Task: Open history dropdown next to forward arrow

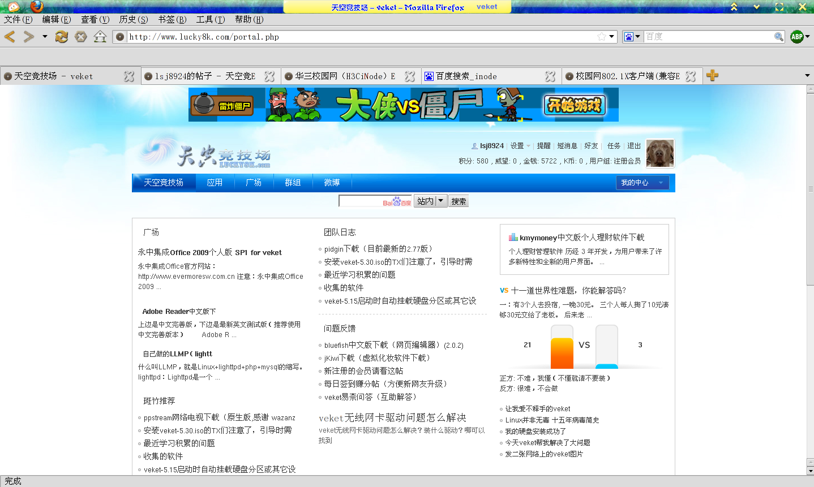Action: (45, 37)
